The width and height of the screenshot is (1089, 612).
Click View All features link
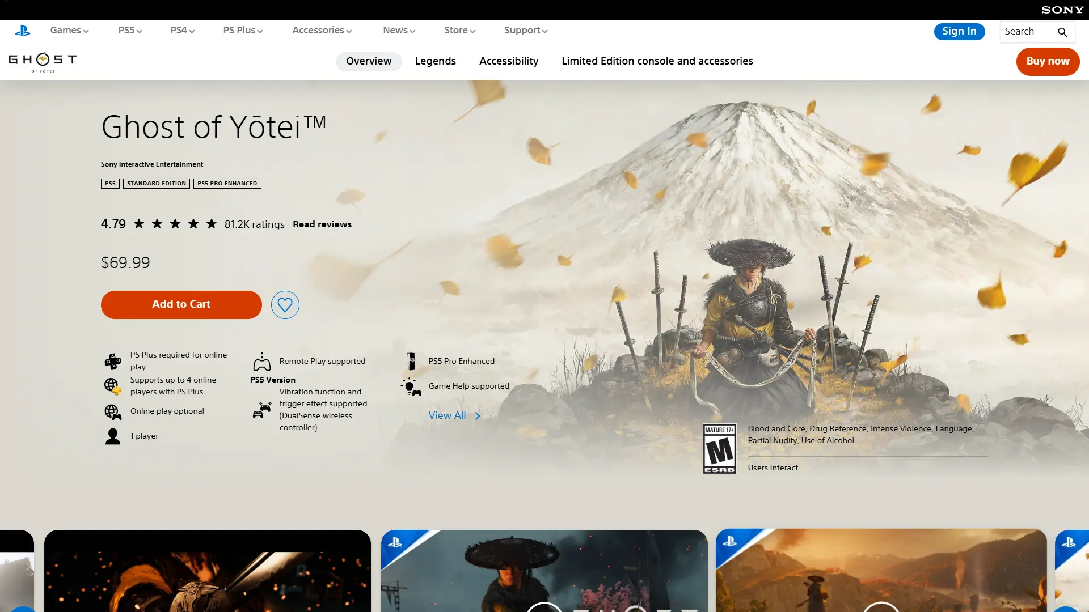[x=454, y=415]
